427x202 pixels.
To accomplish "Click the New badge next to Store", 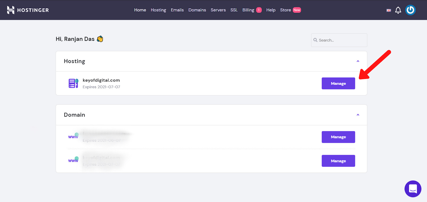I will pyautogui.click(x=297, y=10).
